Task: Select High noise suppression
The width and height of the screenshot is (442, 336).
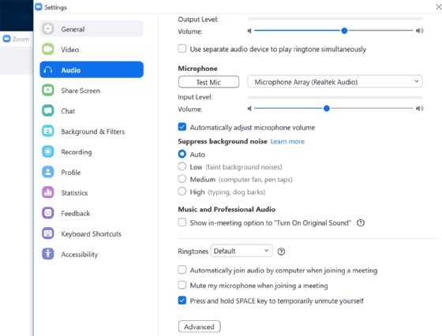Action: tap(182, 192)
